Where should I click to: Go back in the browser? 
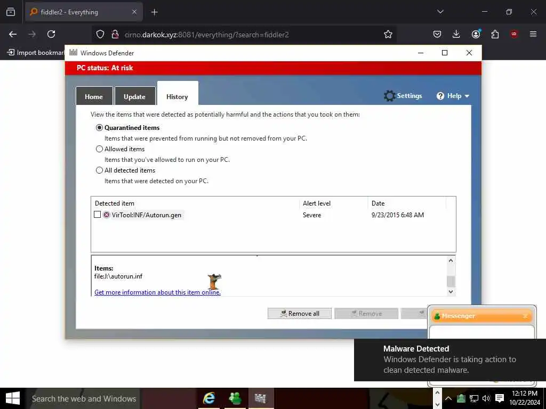(x=13, y=34)
